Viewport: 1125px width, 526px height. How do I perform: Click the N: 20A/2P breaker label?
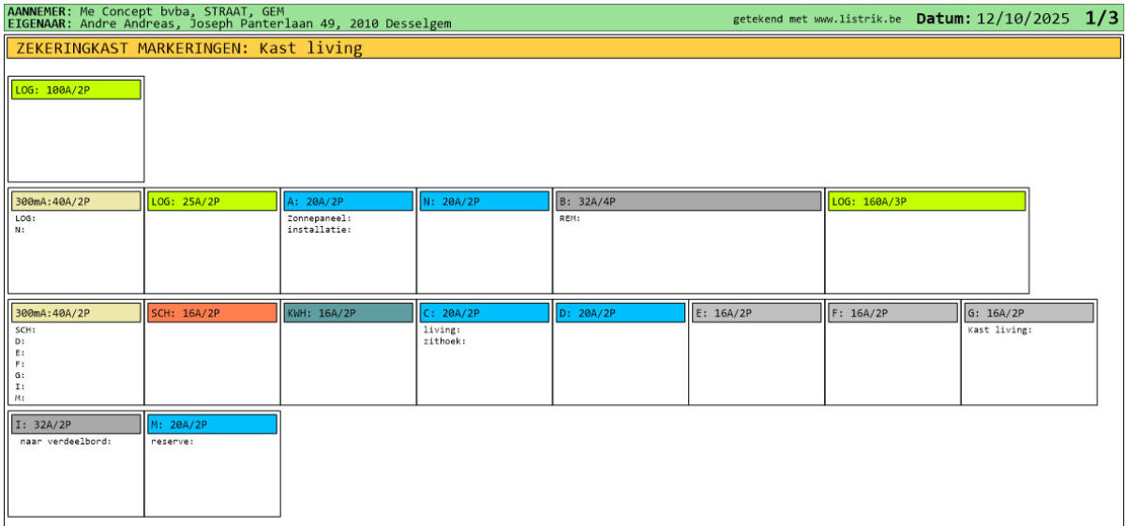484,202
